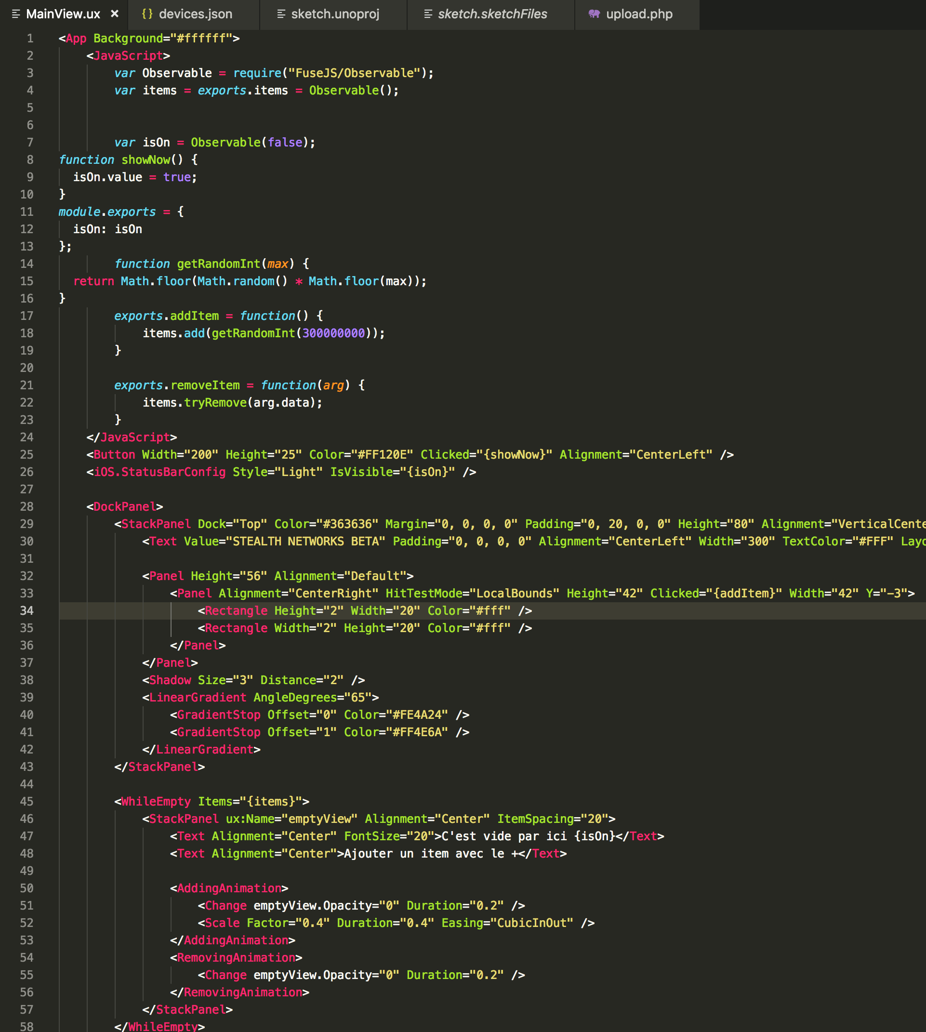Click the MainView.ux file icon
The image size is (926, 1032).
(16, 14)
